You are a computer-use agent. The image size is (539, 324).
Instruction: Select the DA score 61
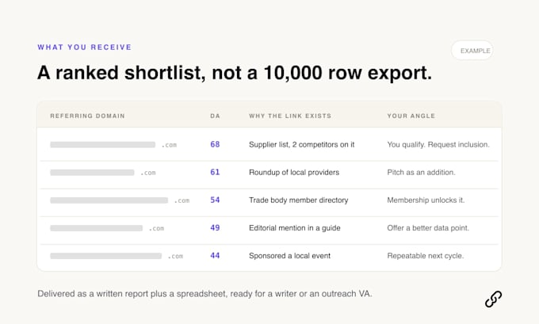[x=215, y=172]
